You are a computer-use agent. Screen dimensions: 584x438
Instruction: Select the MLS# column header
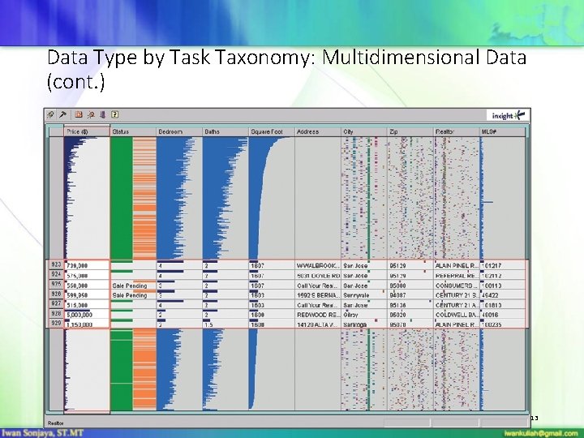pos(502,131)
